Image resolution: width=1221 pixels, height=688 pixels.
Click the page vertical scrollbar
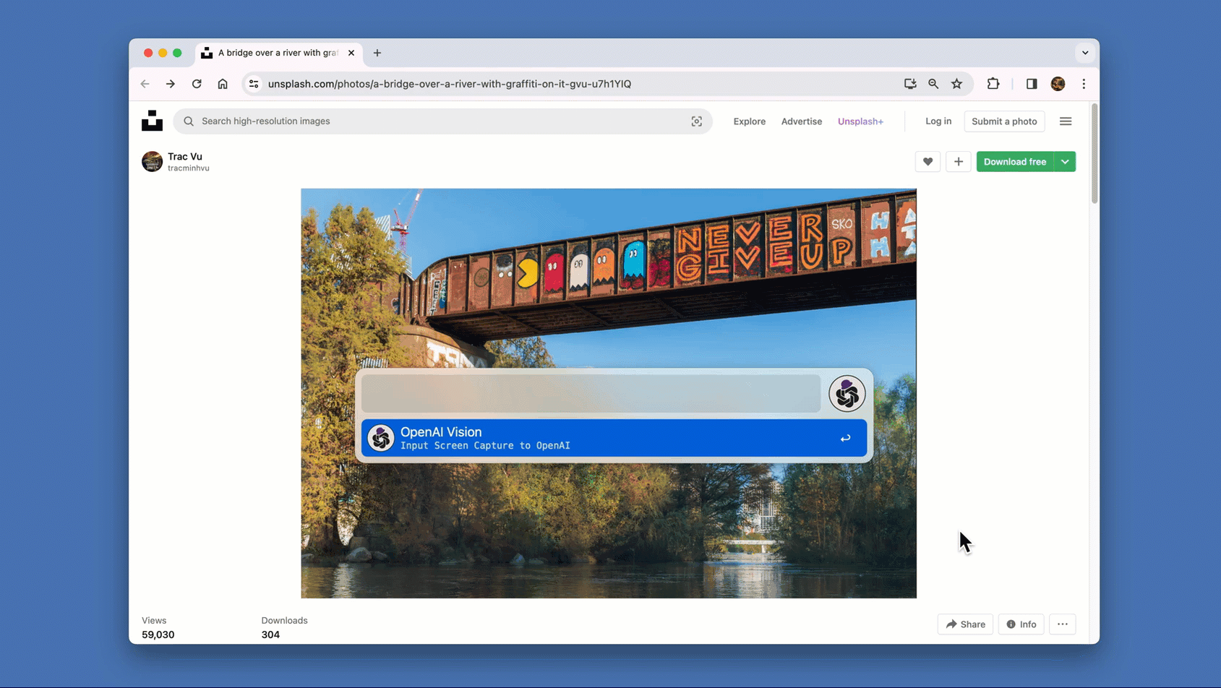(x=1094, y=153)
